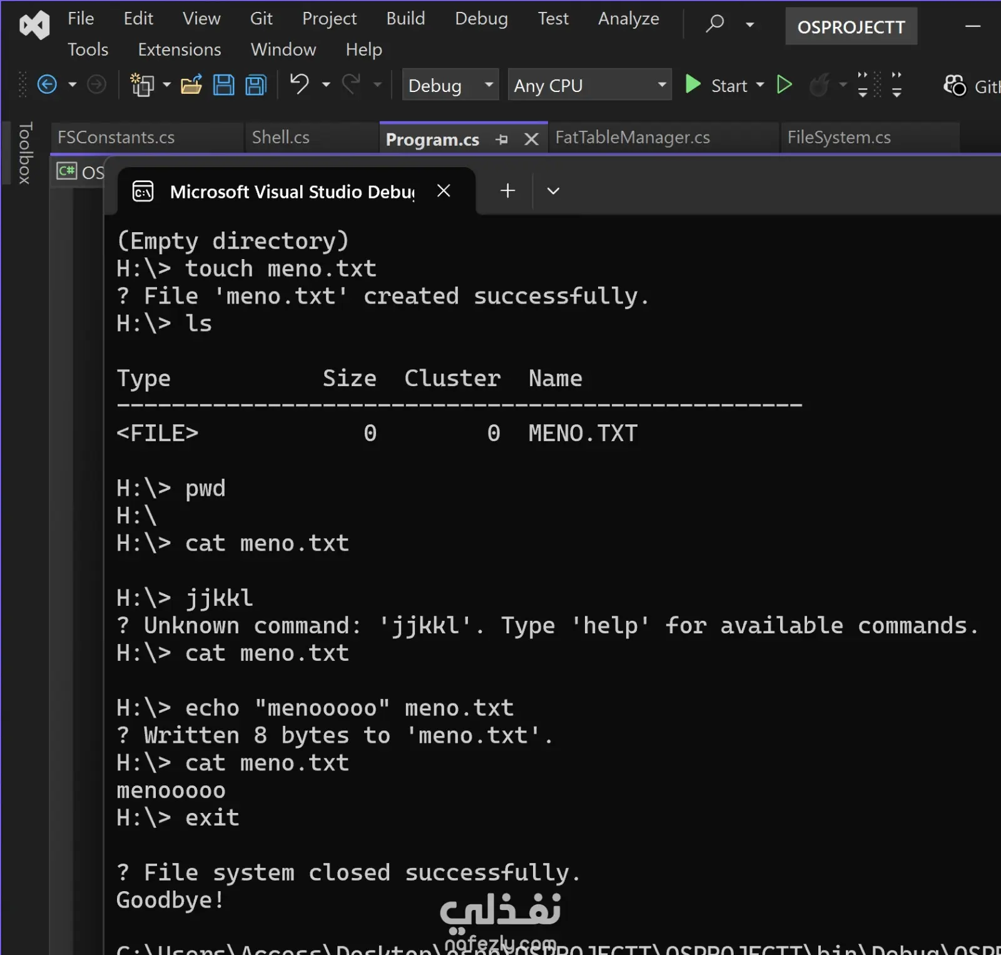Open the Window menu
The height and width of the screenshot is (955, 1001).
(283, 49)
